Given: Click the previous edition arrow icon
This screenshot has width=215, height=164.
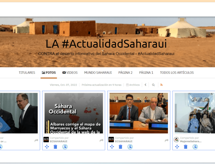Looking at the screenshot, I should [145, 85].
